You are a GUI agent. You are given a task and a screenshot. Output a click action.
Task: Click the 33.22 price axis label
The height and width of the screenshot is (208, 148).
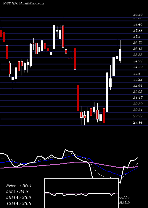click(x=138, y=79)
